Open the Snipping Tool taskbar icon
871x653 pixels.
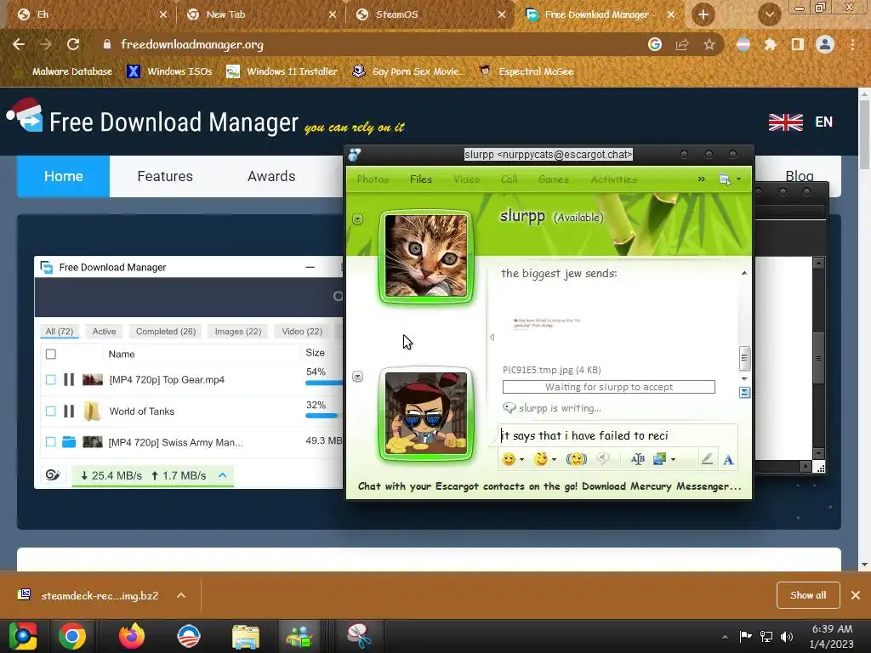coord(360,636)
